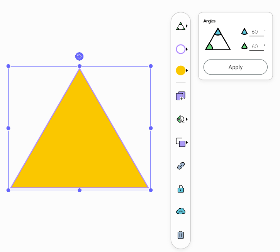Open the triangle angles tool

[x=180, y=26]
